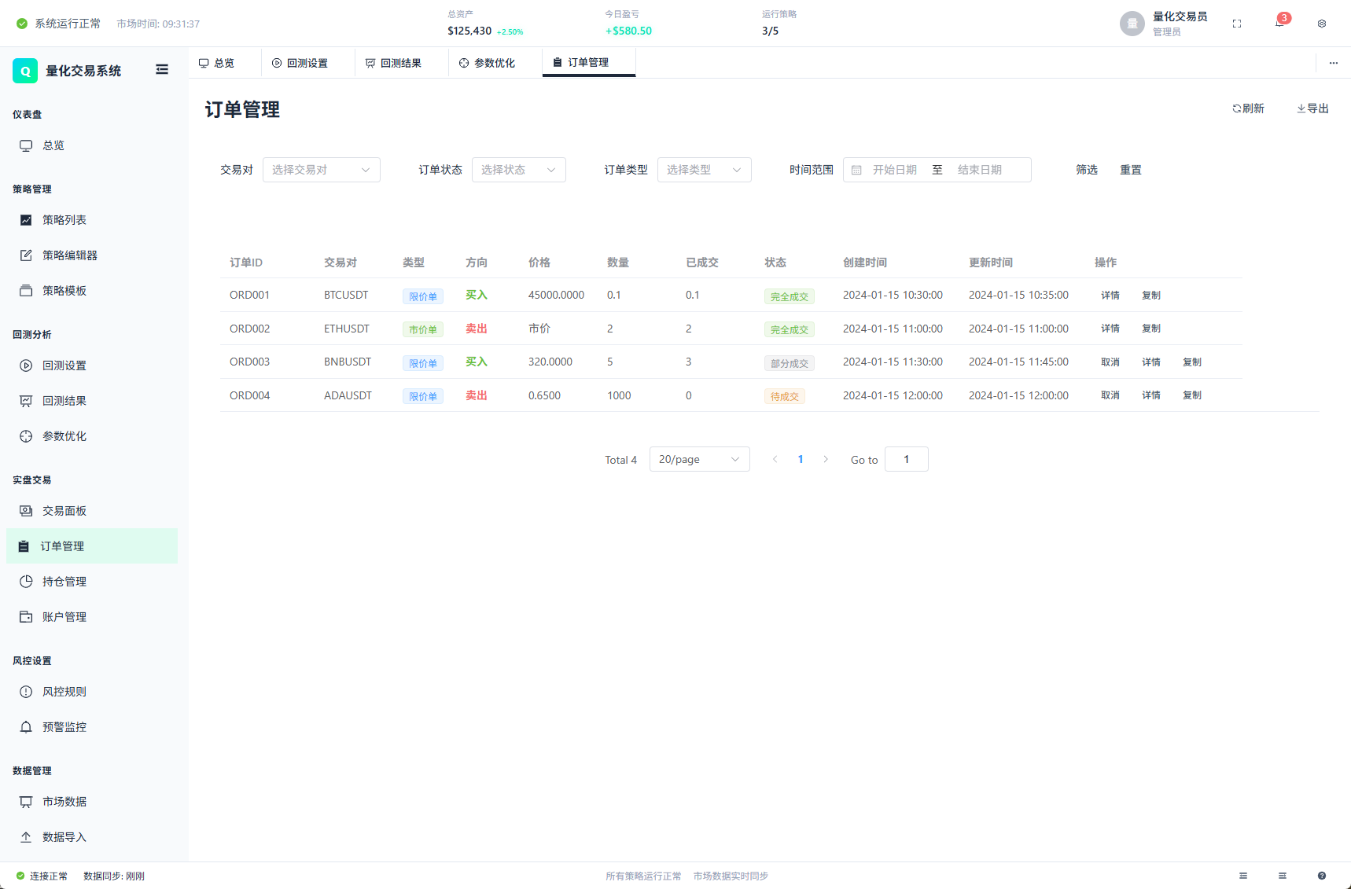The height and width of the screenshot is (889, 1351).
Task: Open the 选择类型 dropdown
Action: [x=705, y=170]
